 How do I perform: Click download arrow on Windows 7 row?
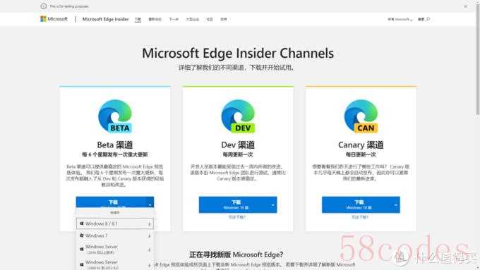(x=150, y=236)
